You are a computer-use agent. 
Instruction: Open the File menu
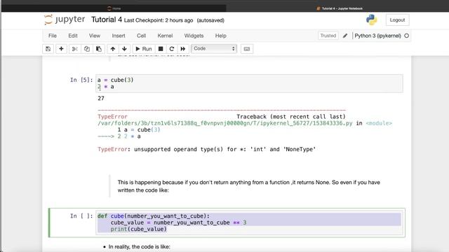click(53, 36)
